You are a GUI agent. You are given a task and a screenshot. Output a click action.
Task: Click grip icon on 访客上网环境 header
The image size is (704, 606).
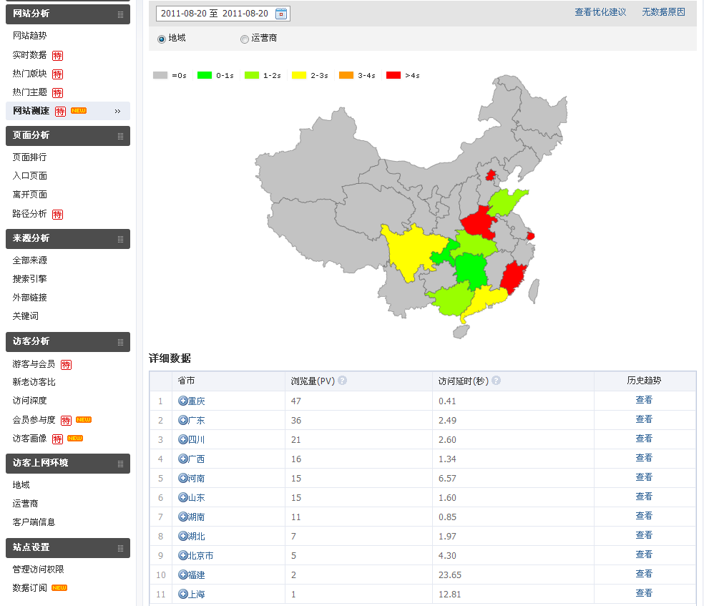[120, 464]
